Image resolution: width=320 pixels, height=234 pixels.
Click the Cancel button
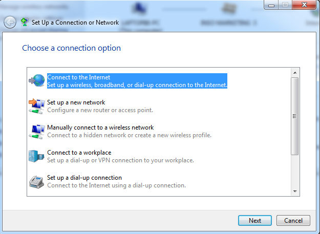click(x=293, y=220)
